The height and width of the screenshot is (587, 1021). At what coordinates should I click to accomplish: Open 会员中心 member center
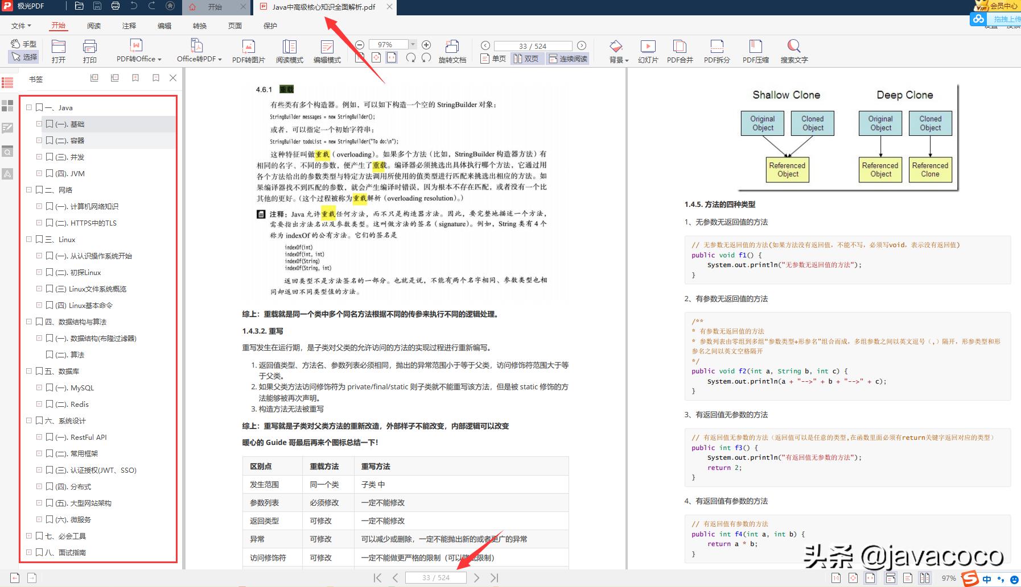[x=997, y=6]
